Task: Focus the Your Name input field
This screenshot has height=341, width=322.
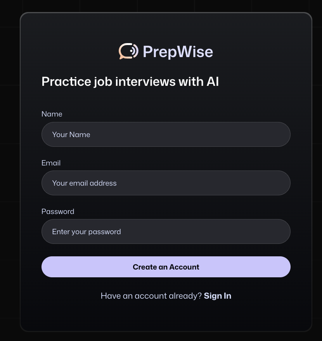Action: (x=166, y=134)
